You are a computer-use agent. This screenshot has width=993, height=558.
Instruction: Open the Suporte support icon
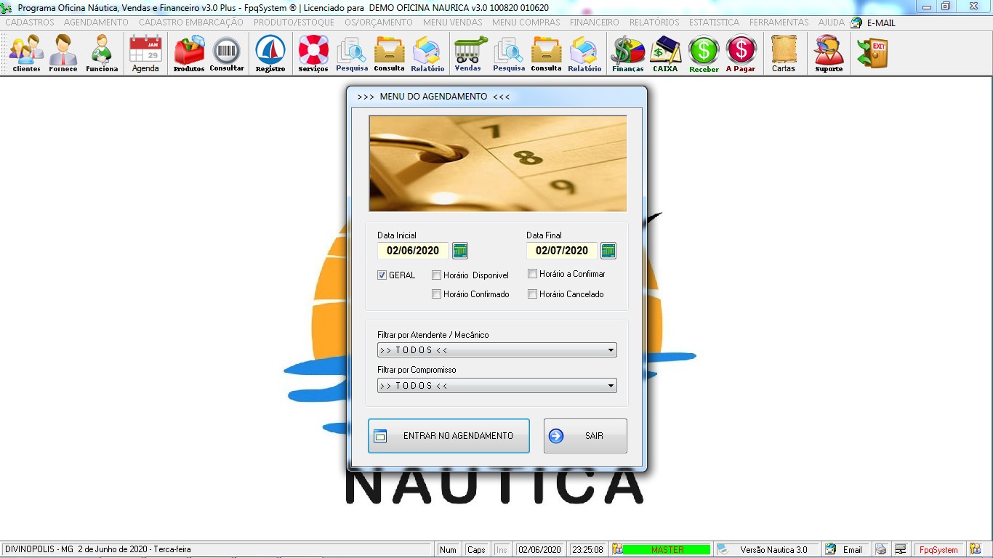pyautogui.click(x=829, y=54)
